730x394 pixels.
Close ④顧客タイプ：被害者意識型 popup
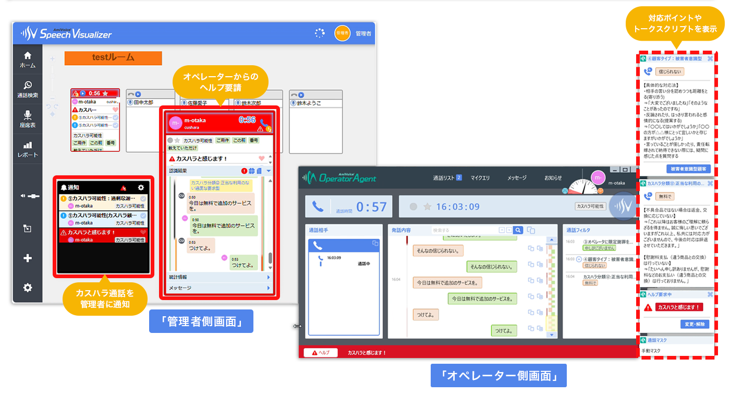point(710,58)
